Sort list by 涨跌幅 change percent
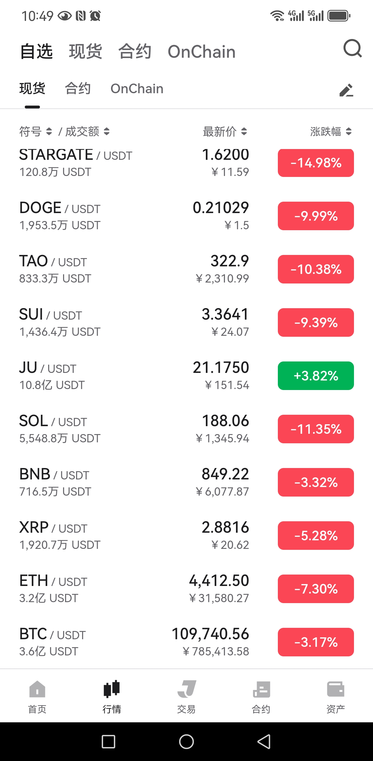The width and height of the screenshot is (373, 761). (331, 131)
